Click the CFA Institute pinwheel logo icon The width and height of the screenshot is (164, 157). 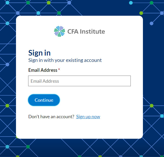click(59, 31)
